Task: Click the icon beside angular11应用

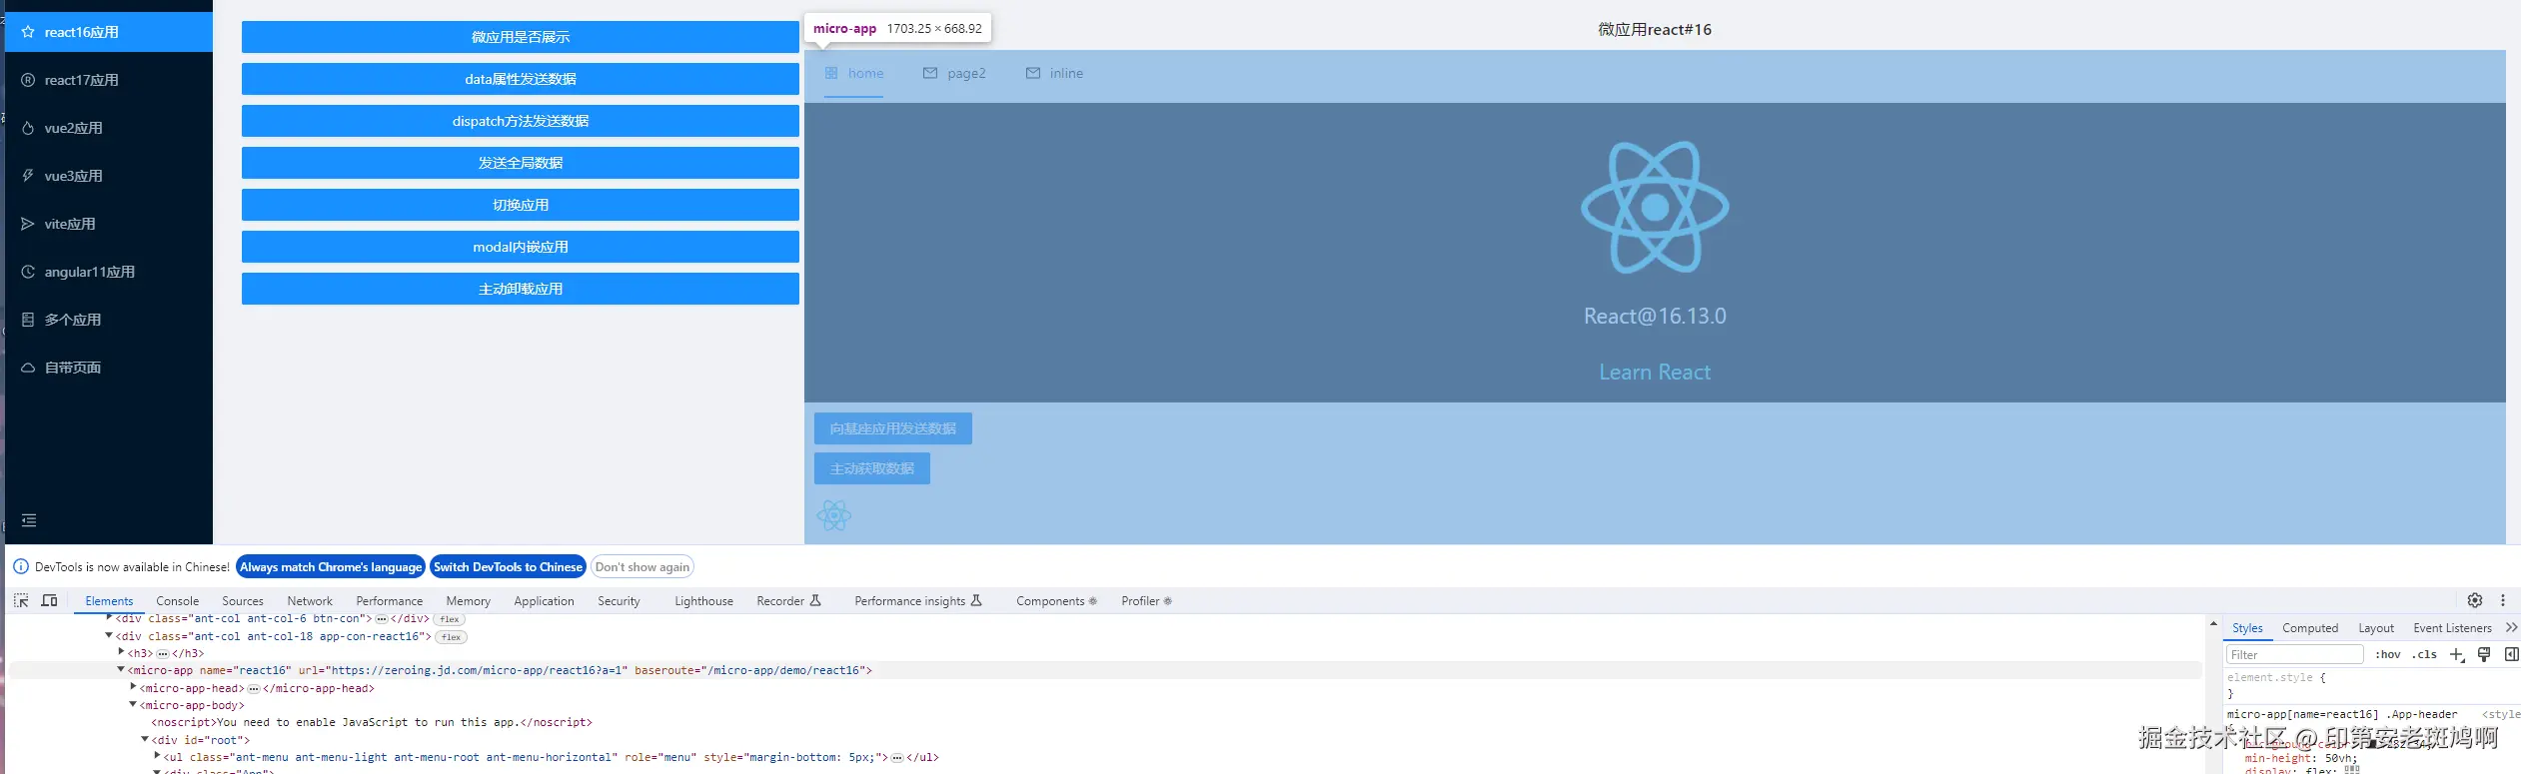Action: [x=28, y=272]
